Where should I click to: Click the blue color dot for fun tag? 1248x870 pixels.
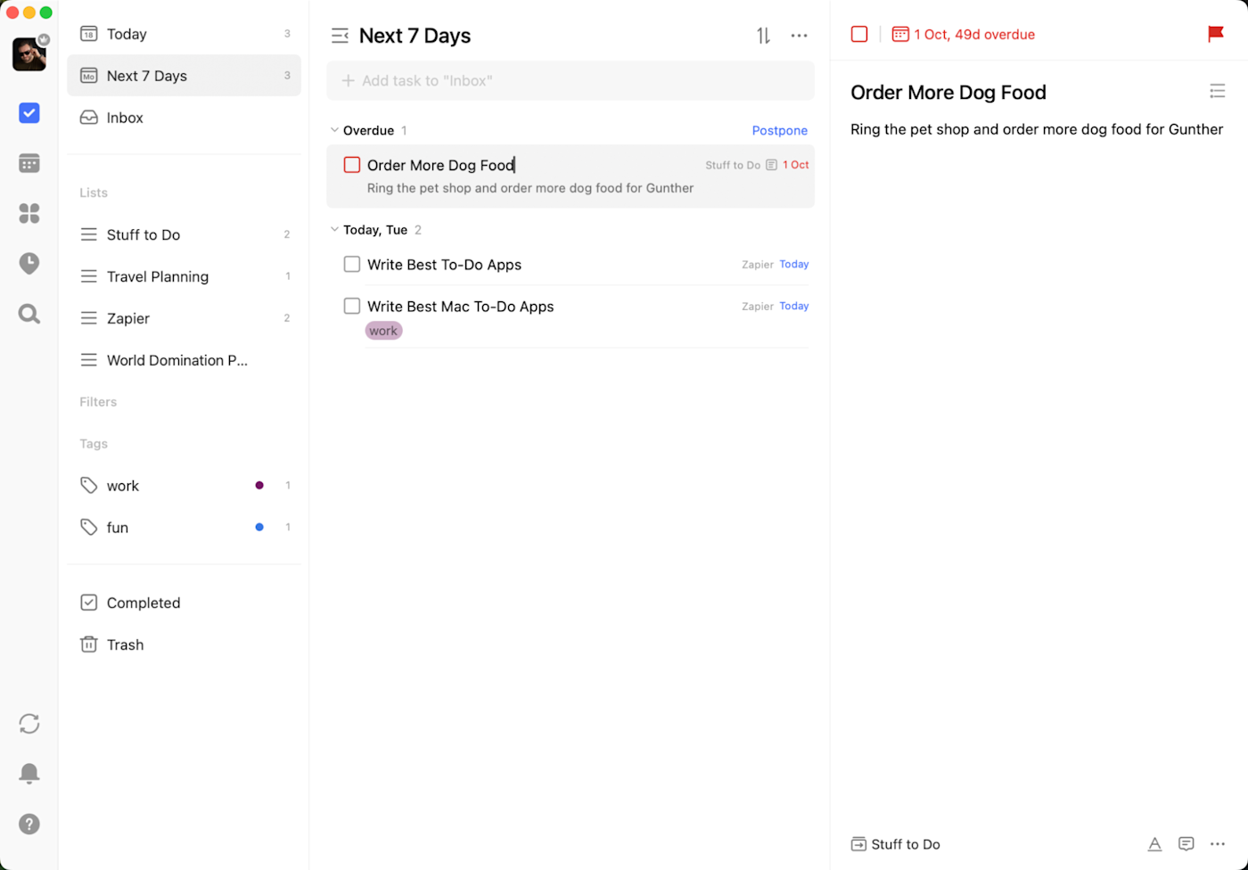(x=259, y=528)
